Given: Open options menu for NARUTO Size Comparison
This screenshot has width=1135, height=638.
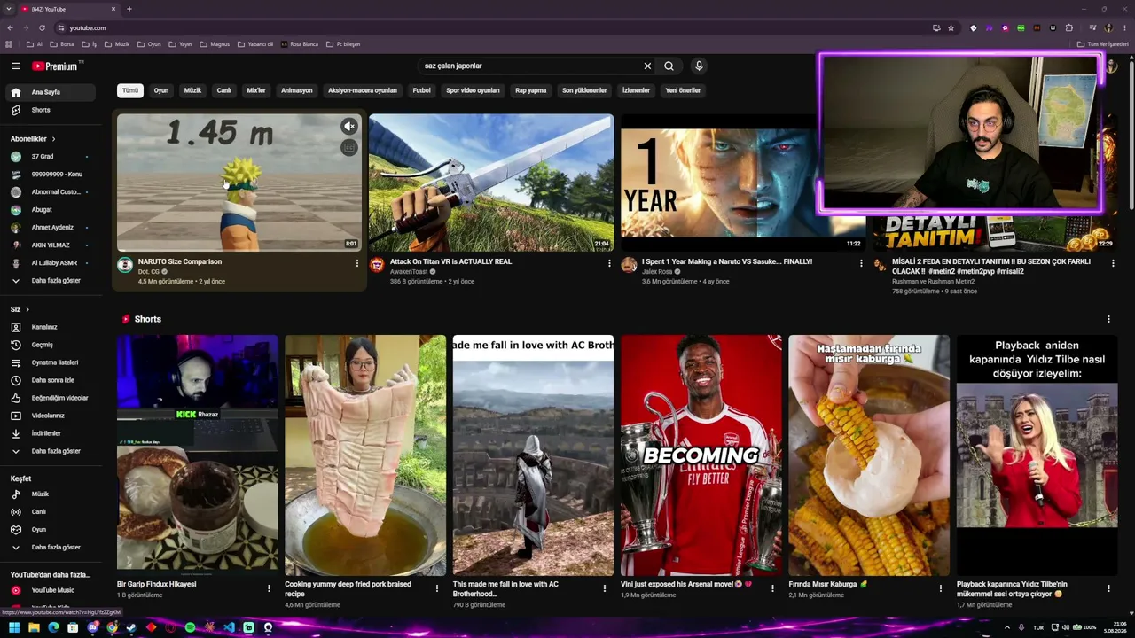Looking at the screenshot, I should pos(357,263).
